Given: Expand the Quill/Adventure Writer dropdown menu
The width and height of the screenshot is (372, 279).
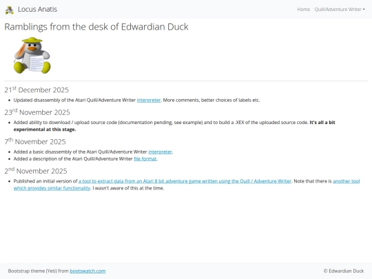Looking at the screenshot, I should click(340, 9).
